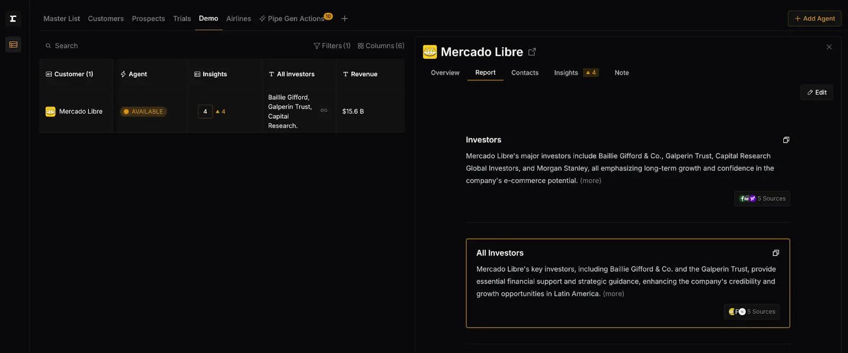Open the Columns (6) selector
848x353 pixels.
click(x=381, y=46)
